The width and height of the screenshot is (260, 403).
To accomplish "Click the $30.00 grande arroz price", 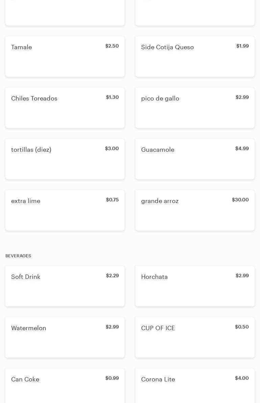I will tap(240, 200).
